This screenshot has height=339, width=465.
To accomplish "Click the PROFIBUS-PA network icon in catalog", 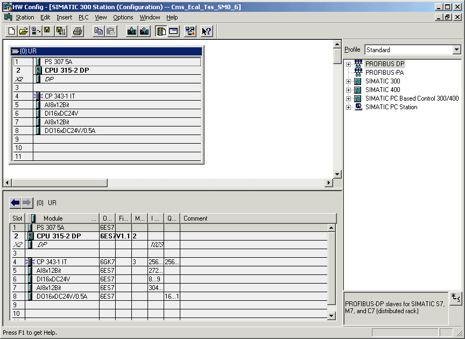I will tap(358, 72).
